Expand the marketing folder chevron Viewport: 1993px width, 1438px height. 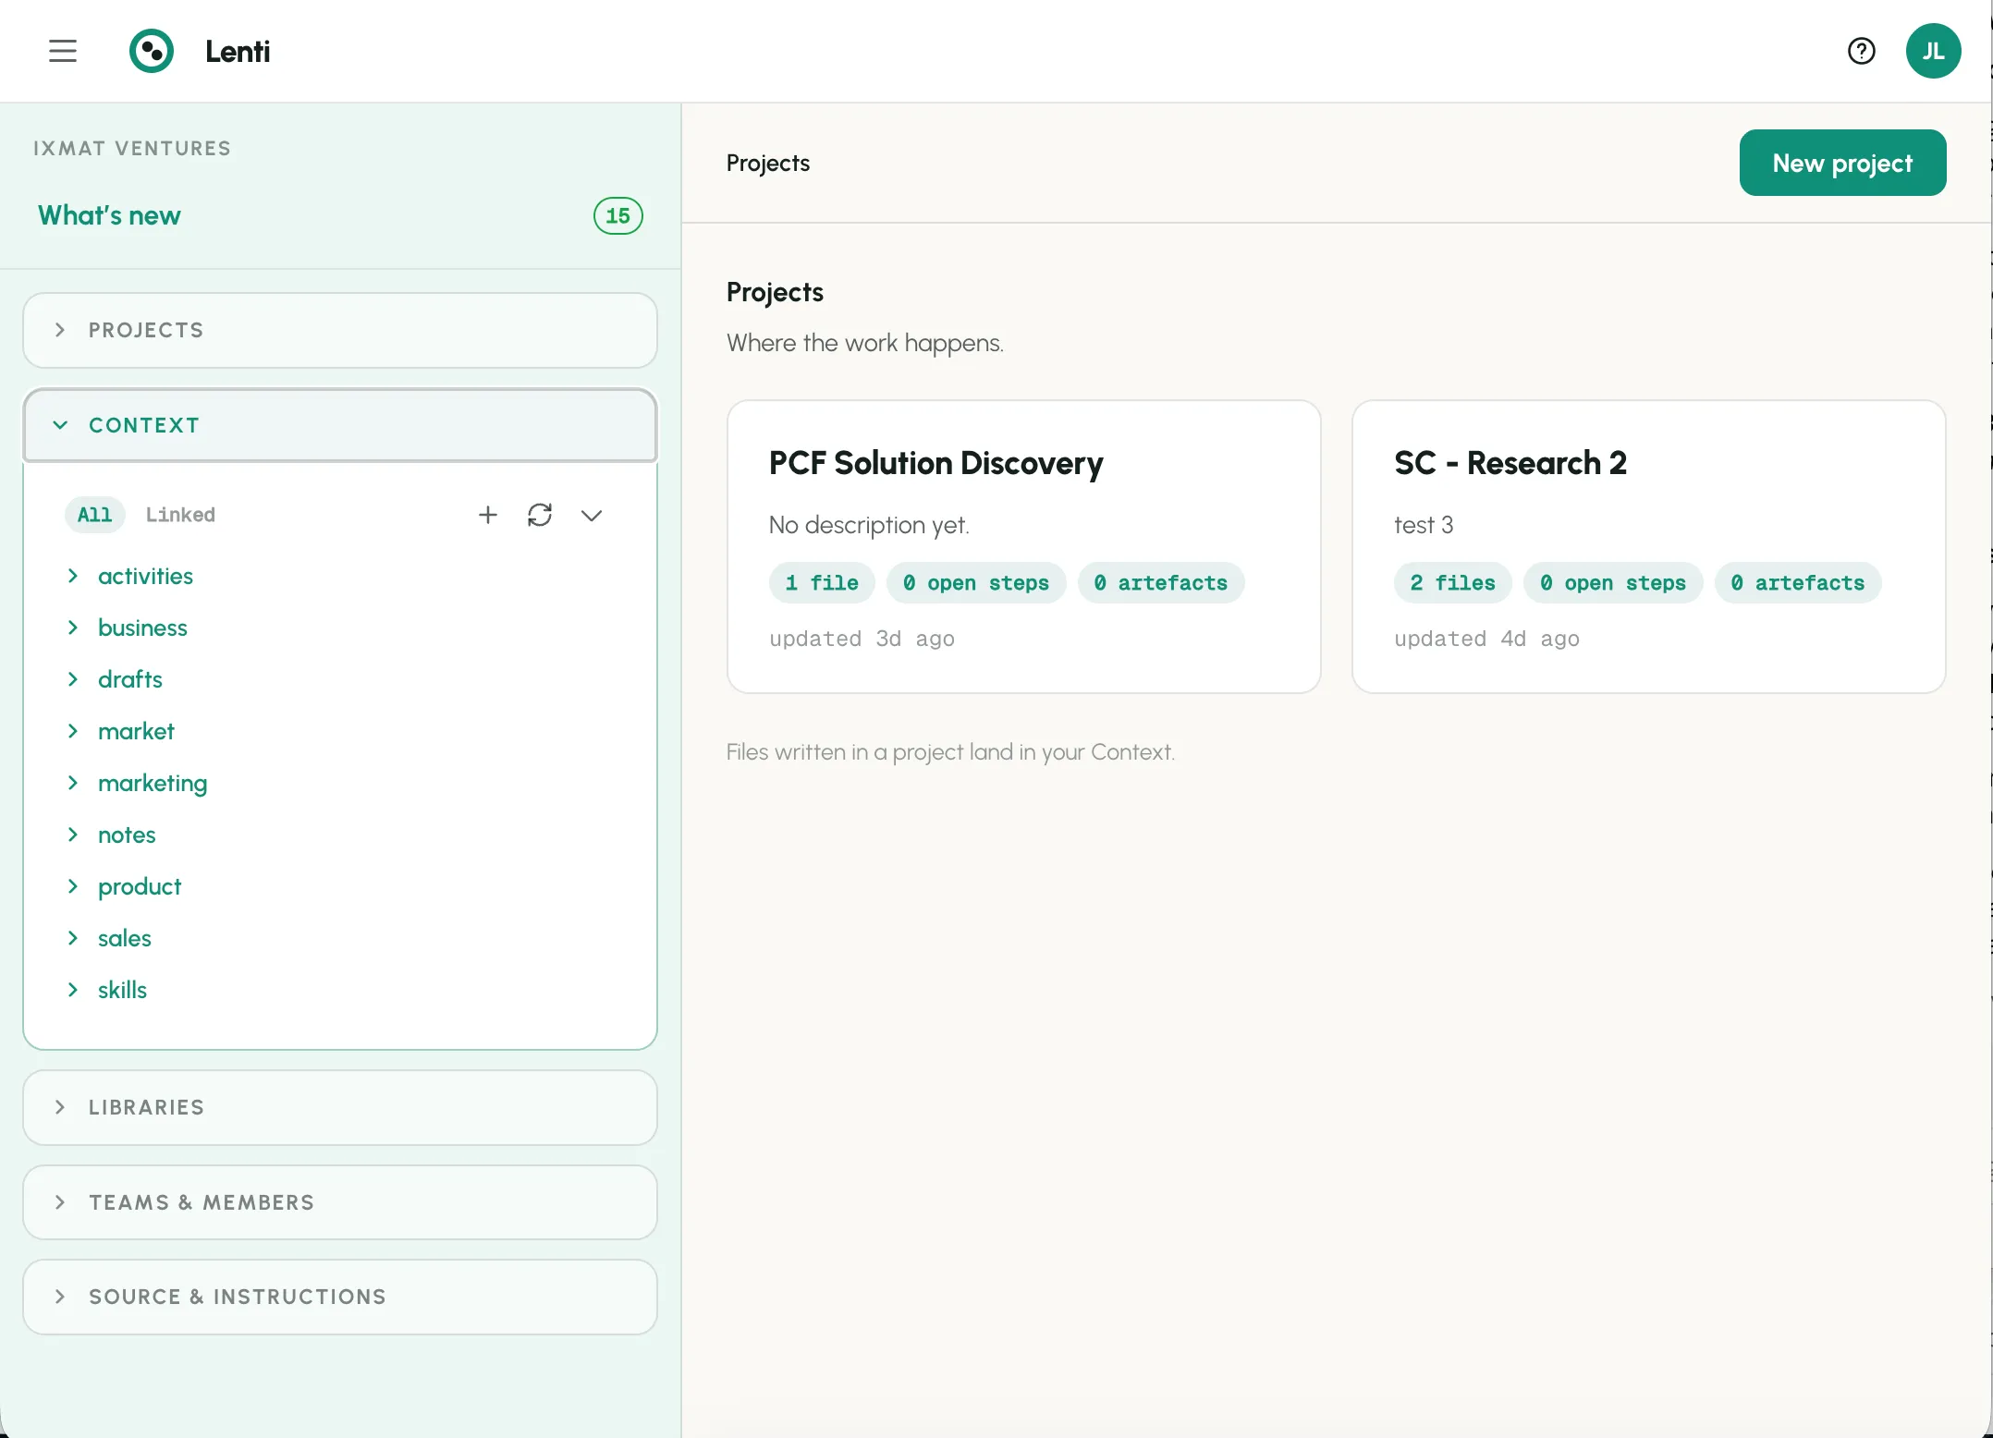point(72,783)
